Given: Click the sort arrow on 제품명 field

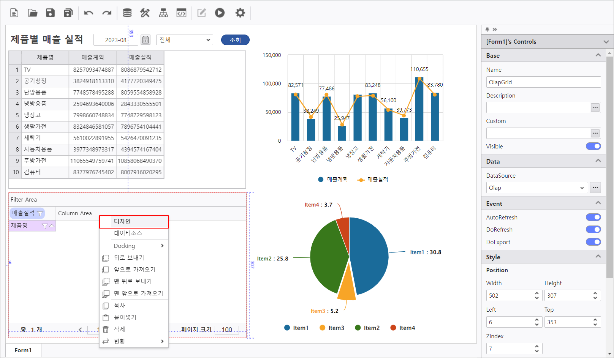Looking at the screenshot, I should point(52,226).
